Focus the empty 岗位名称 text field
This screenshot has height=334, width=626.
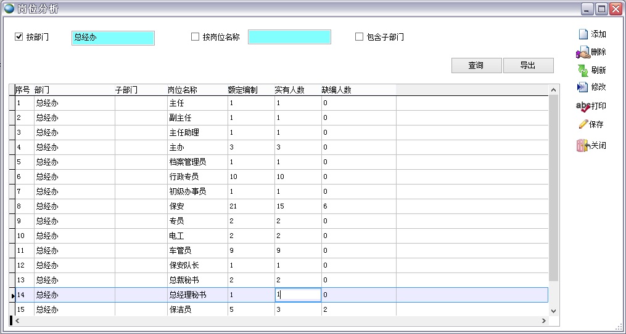289,38
